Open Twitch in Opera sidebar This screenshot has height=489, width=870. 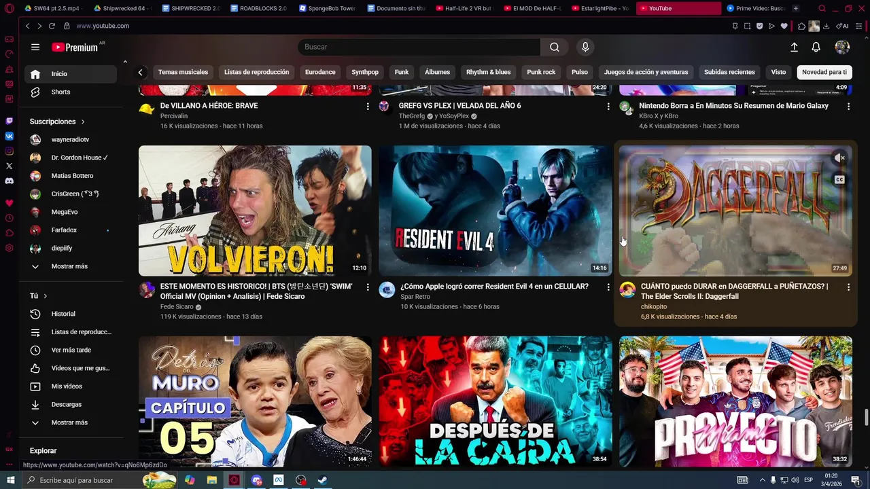9,121
